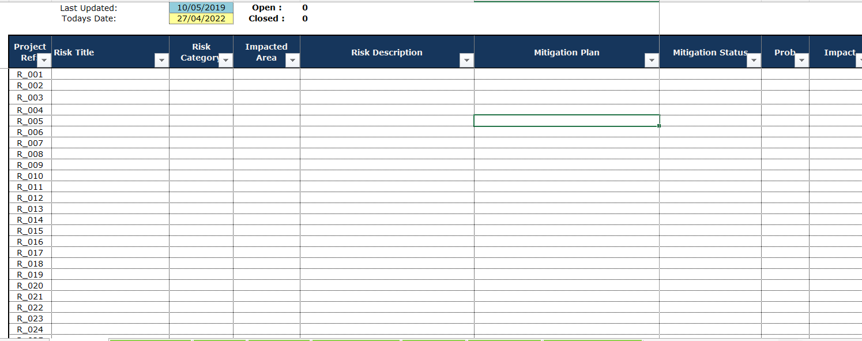The width and height of the screenshot is (862, 341).
Task: Select the yellow Todays Date cell
Action: (200, 18)
